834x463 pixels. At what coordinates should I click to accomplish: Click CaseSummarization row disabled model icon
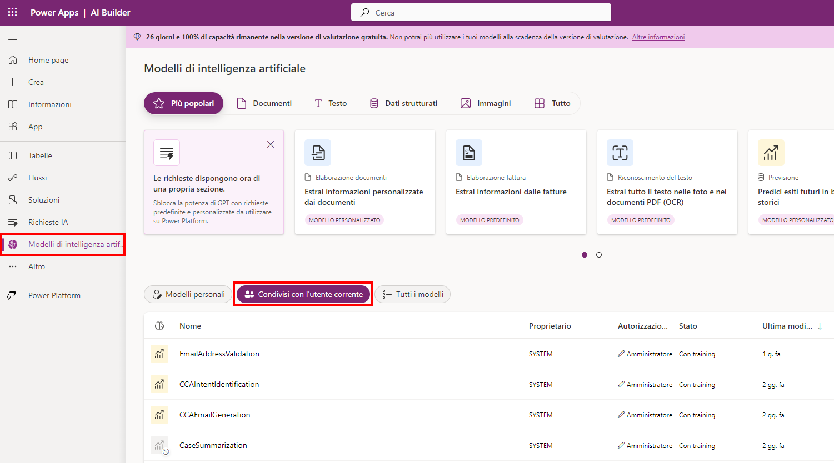[159, 445]
